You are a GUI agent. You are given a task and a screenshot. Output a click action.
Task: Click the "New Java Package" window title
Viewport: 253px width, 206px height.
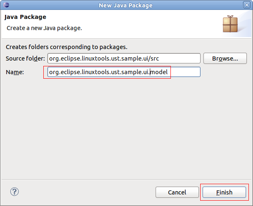point(125,5)
